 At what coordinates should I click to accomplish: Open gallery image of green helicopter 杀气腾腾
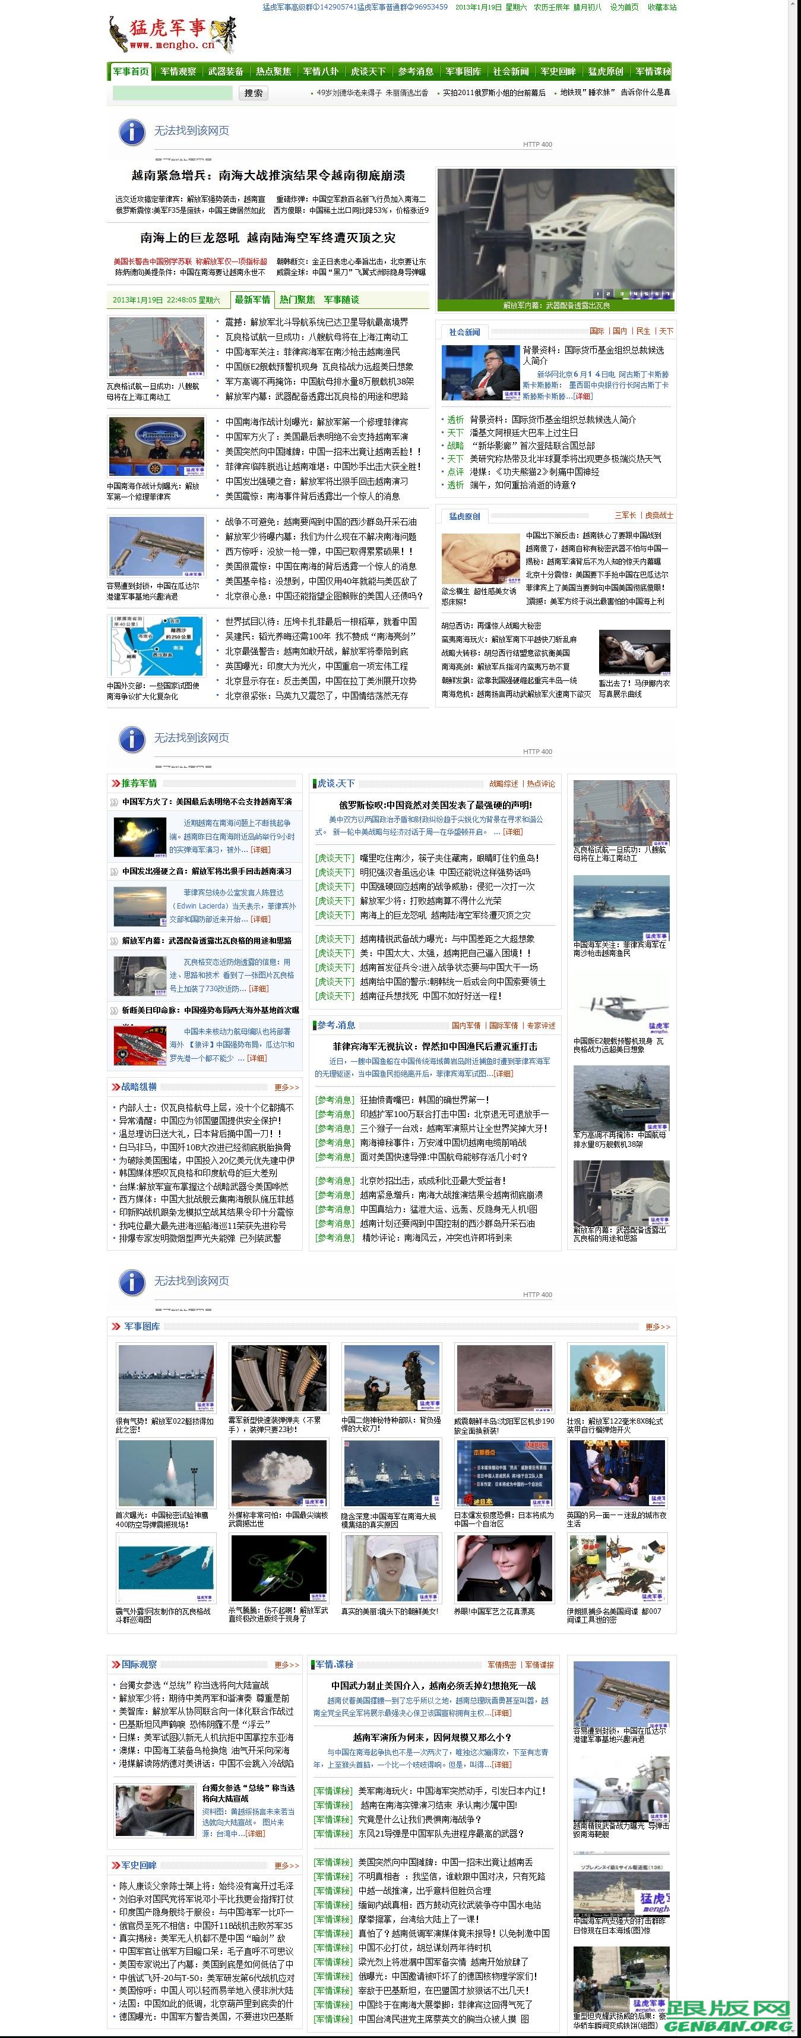pos(278,1568)
